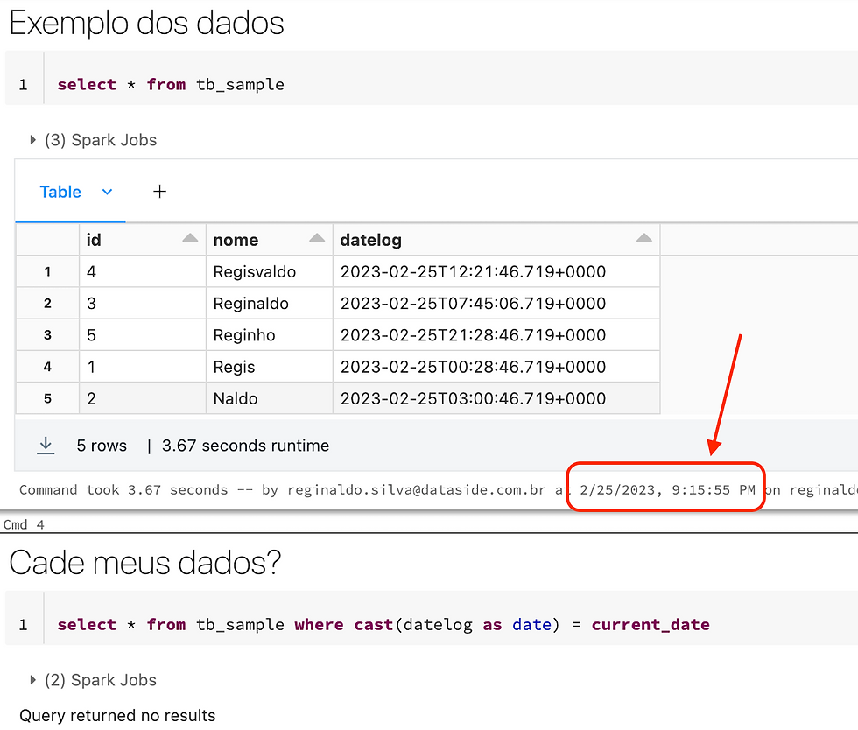858x730 pixels.
Task: Click row number 5 of results table
Action: 47,399
